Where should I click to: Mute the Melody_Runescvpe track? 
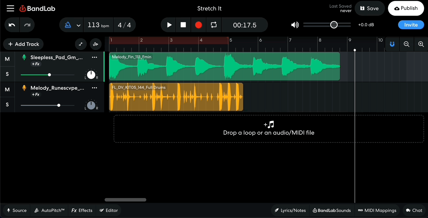(x=7, y=89)
